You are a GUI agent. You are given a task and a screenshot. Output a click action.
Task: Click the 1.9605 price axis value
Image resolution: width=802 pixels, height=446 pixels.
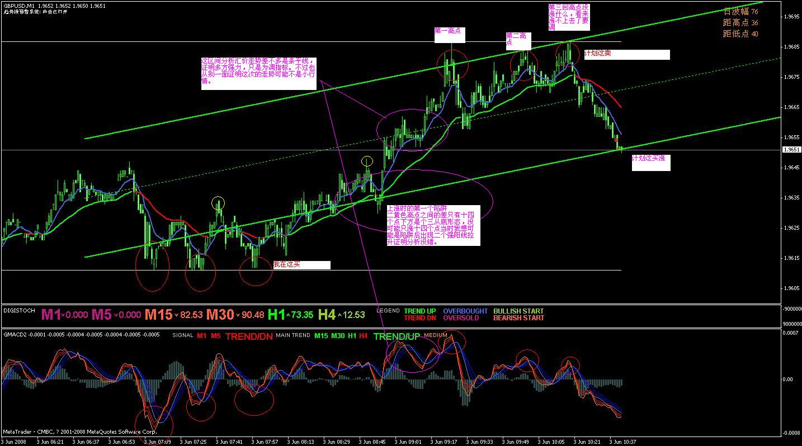791,288
